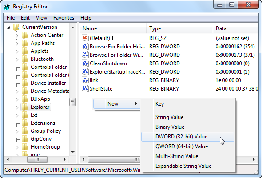Sort by the Type column header

(x=179, y=28)
